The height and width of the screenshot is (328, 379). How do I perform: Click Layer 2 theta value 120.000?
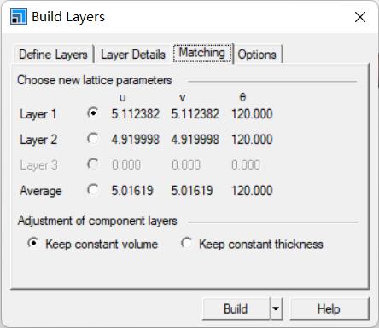[252, 140]
